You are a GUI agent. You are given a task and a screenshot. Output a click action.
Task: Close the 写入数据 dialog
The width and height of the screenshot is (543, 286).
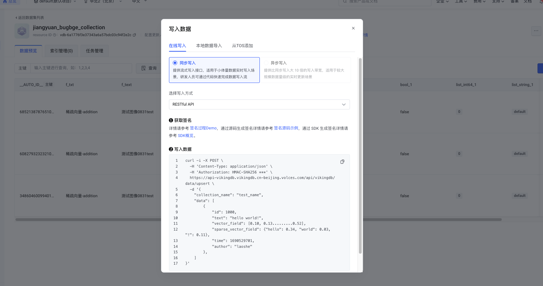353,28
